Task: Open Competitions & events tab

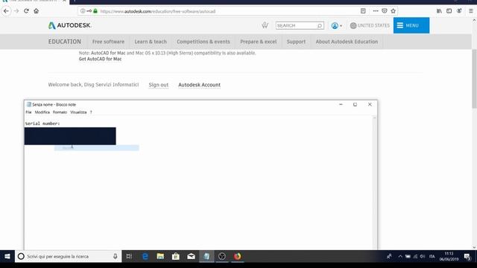Action: 203,42
